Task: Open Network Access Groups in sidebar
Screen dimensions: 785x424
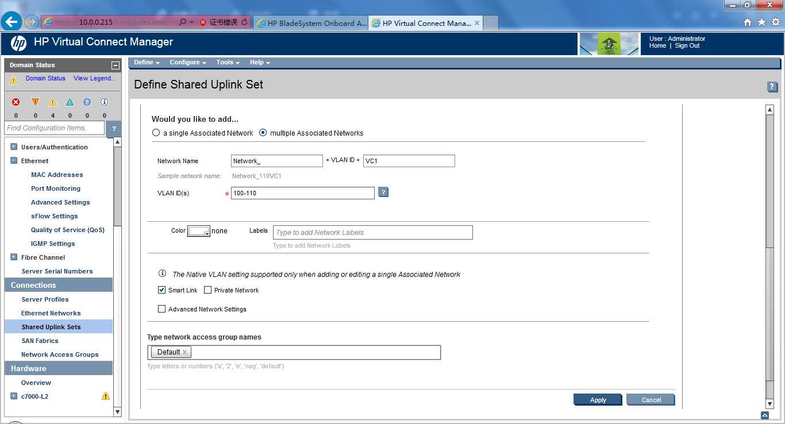Action: coord(60,354)
